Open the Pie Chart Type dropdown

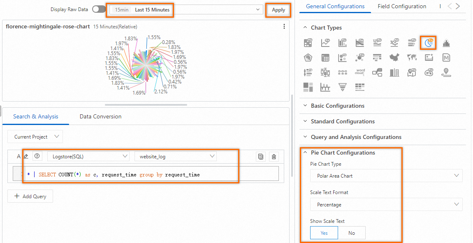[x=386, y=176]
